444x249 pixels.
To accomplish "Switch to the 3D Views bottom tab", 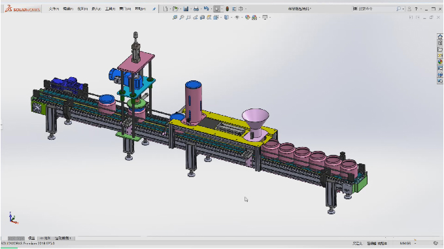I will (x=45, y=239).
